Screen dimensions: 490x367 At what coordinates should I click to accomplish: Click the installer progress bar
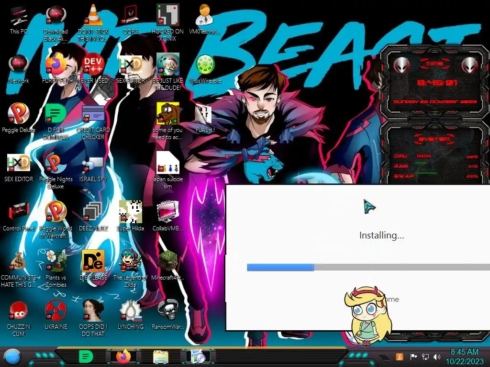click(x=368, y=267)
